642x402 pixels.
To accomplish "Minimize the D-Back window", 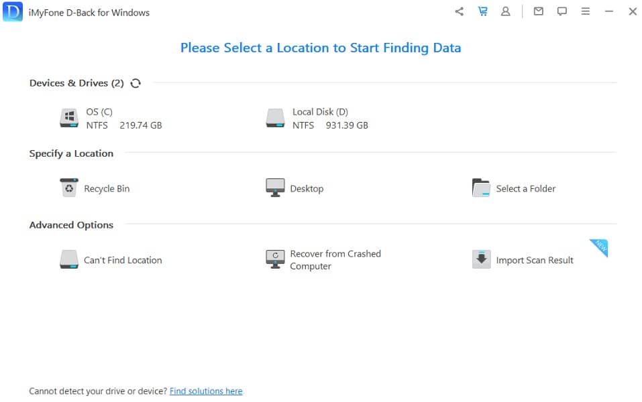I will [609, 11].
